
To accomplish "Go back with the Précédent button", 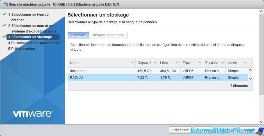I will (180, 130).
